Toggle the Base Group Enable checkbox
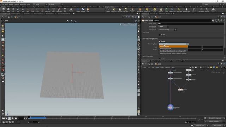This screenshot has width=226, height=127. tap(160, 35)
